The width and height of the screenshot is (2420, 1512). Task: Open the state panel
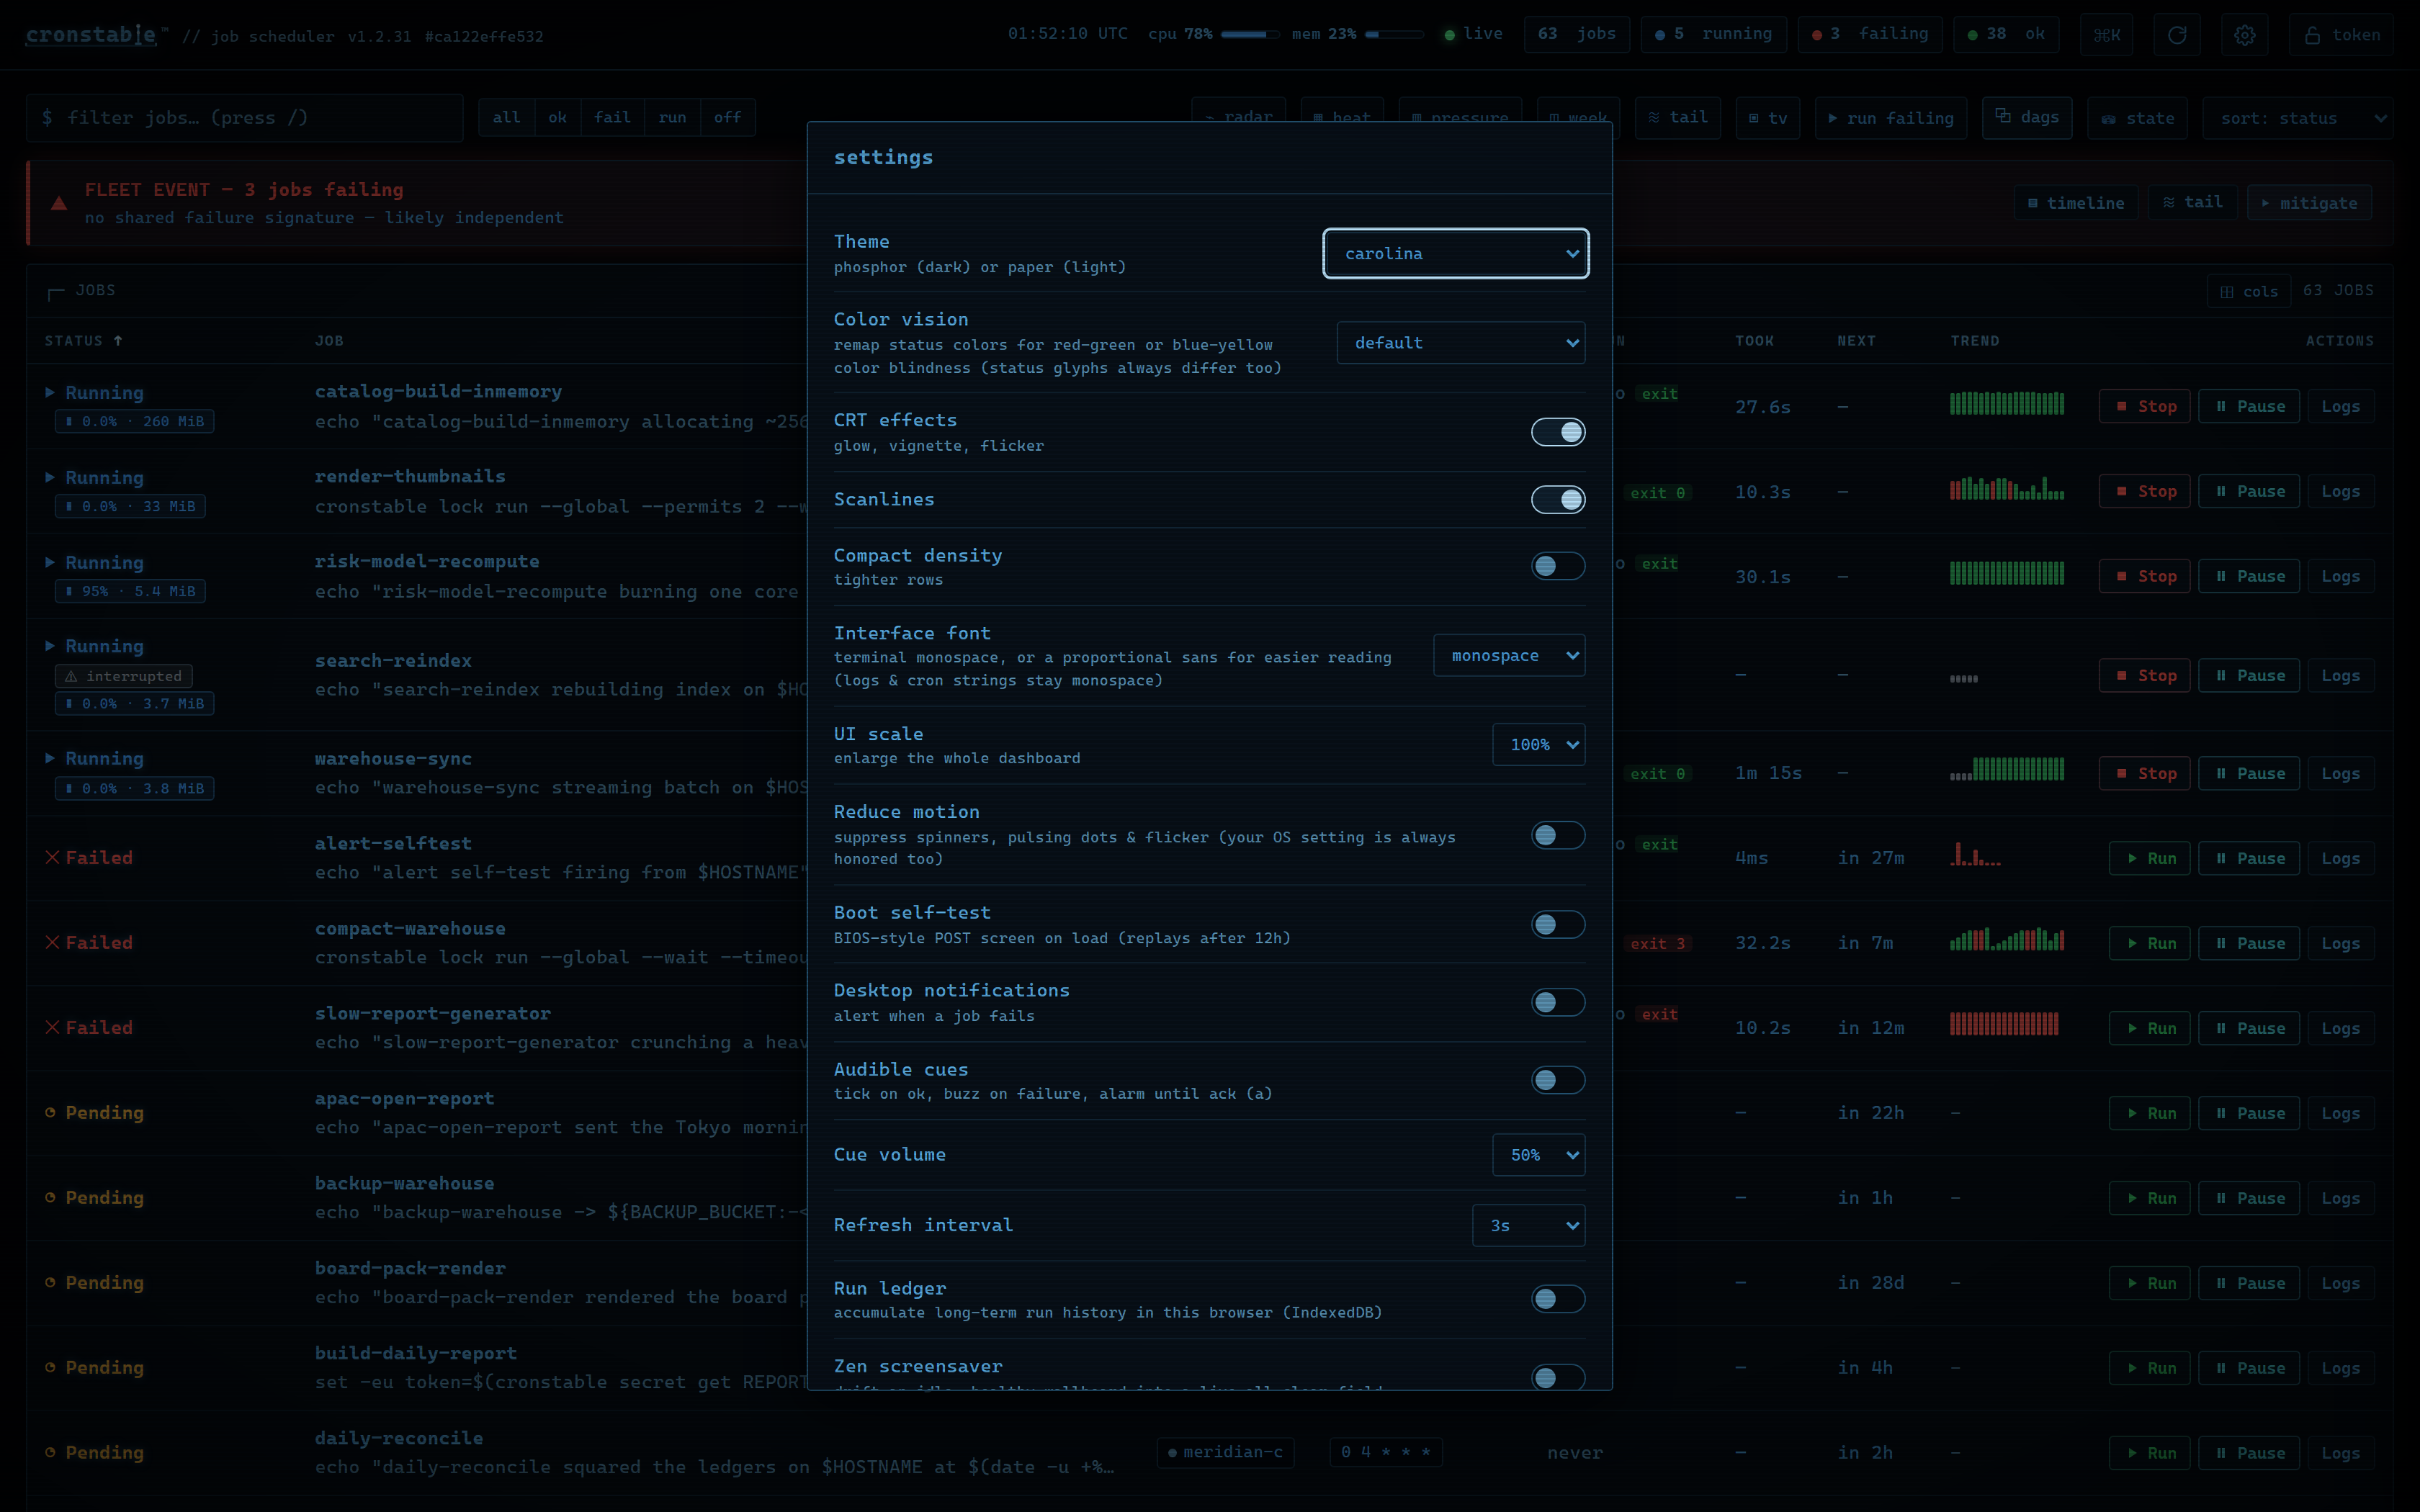coord(2138,118)
